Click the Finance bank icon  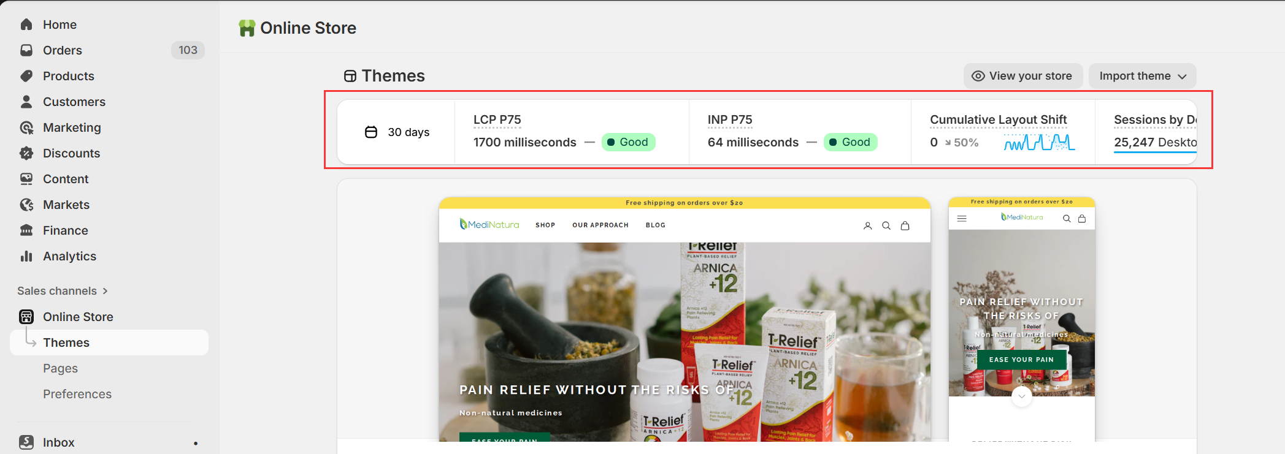[26, 230]
